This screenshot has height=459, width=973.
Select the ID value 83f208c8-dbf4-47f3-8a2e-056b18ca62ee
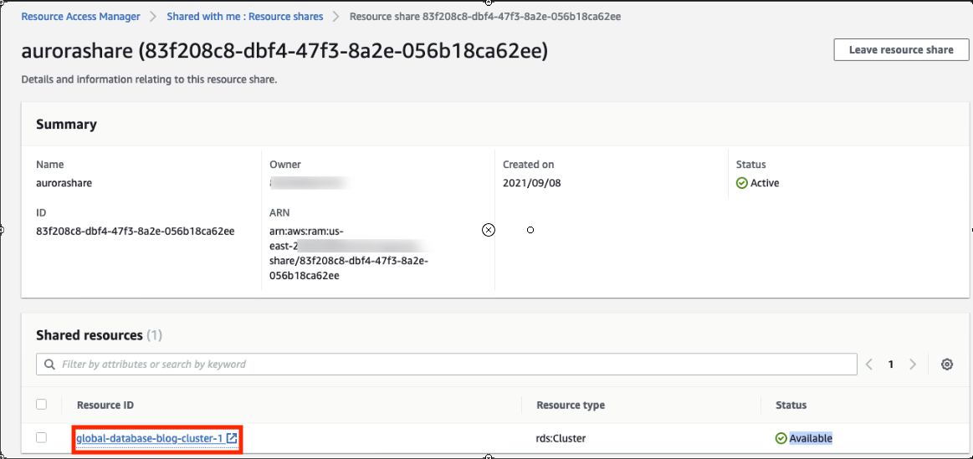coord(136,232)
